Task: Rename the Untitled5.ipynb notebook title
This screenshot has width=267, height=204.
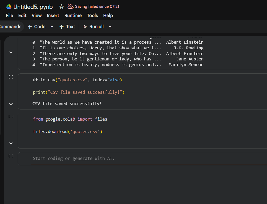Action: coord(33,7)
